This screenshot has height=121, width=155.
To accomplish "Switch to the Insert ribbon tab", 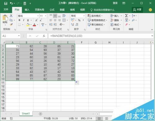I will pos(27,10).
